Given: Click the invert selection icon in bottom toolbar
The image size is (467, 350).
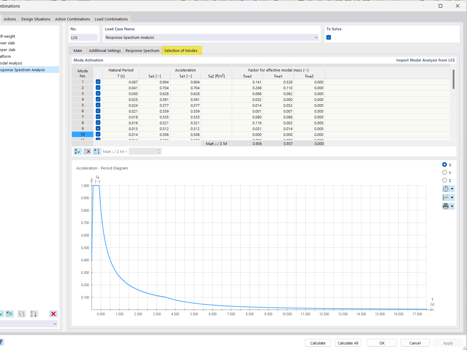Looking at the screenshot, I should coord(10,314).
